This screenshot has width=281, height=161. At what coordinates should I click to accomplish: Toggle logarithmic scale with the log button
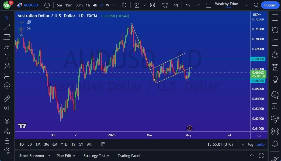(251, 144)
